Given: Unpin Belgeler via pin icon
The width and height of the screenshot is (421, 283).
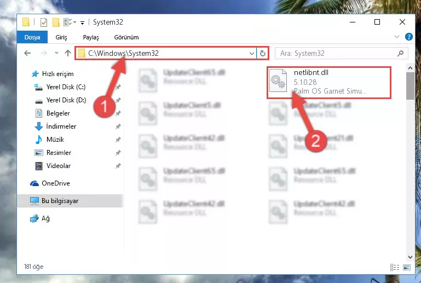Looking at the screenshot, I should coord(118,113).
